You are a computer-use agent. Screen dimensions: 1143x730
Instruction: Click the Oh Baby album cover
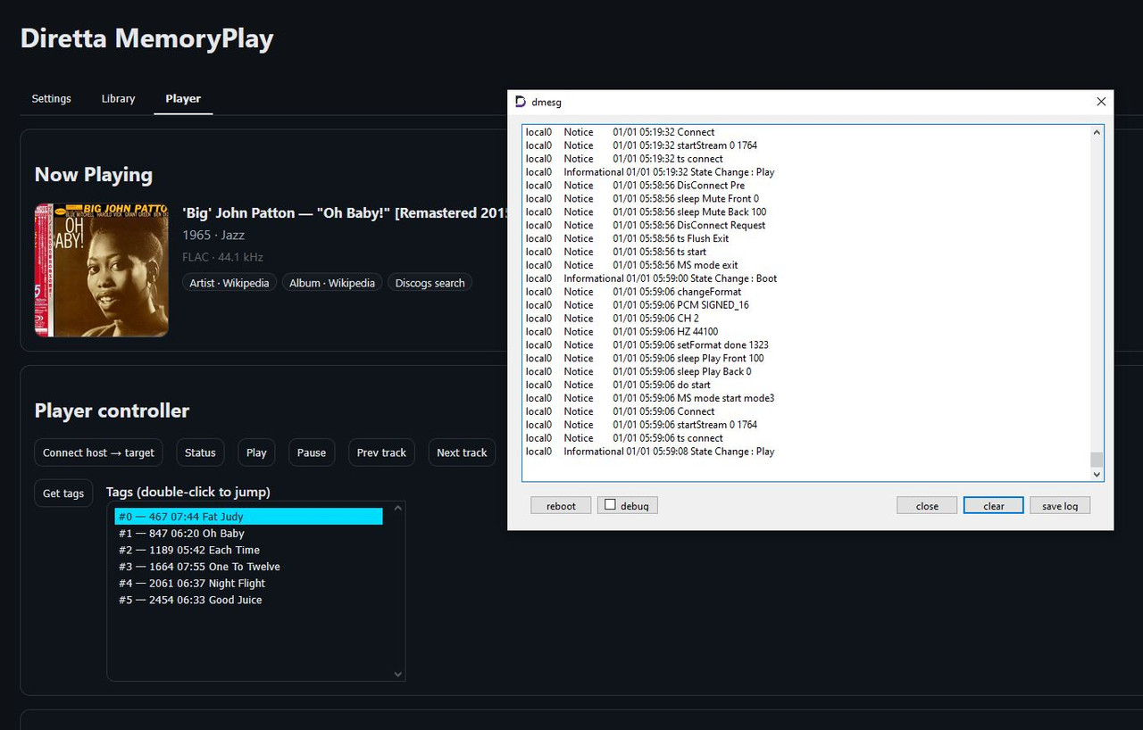(x=101, y=270)
